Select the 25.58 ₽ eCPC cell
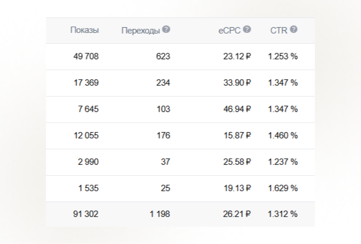Screen dimensions: 361x244 click(237, 162)
